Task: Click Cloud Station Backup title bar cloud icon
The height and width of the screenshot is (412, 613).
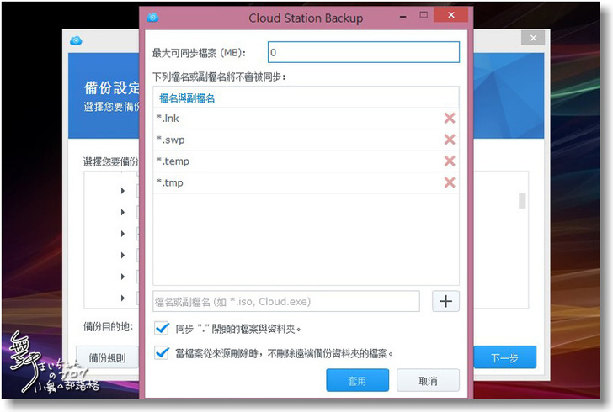Action: (x=152, y=18)
